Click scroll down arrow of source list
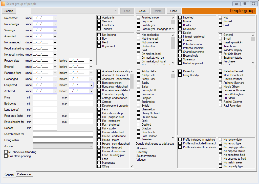 pos(253,63)
